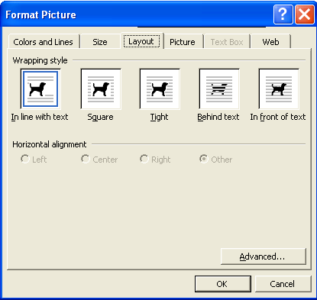
Task: Click the Help question mark button
Action: (x=283, y=15)
